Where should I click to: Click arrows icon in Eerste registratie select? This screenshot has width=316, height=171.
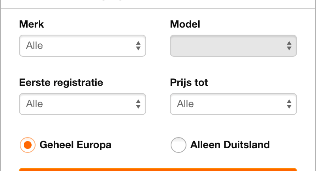click(138, 104)
